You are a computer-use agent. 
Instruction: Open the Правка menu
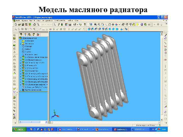pos(25,21)
